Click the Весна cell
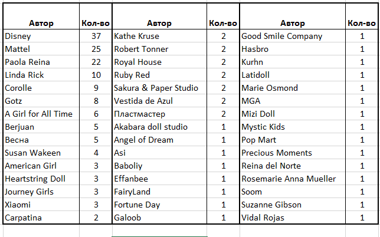 (x=41, y=140)
